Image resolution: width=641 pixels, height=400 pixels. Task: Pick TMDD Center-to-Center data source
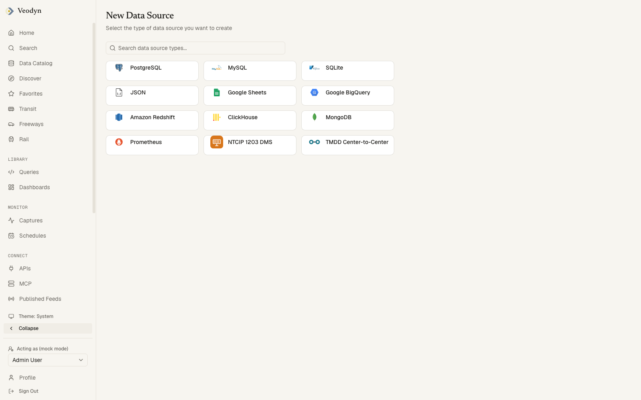(348, 145)
